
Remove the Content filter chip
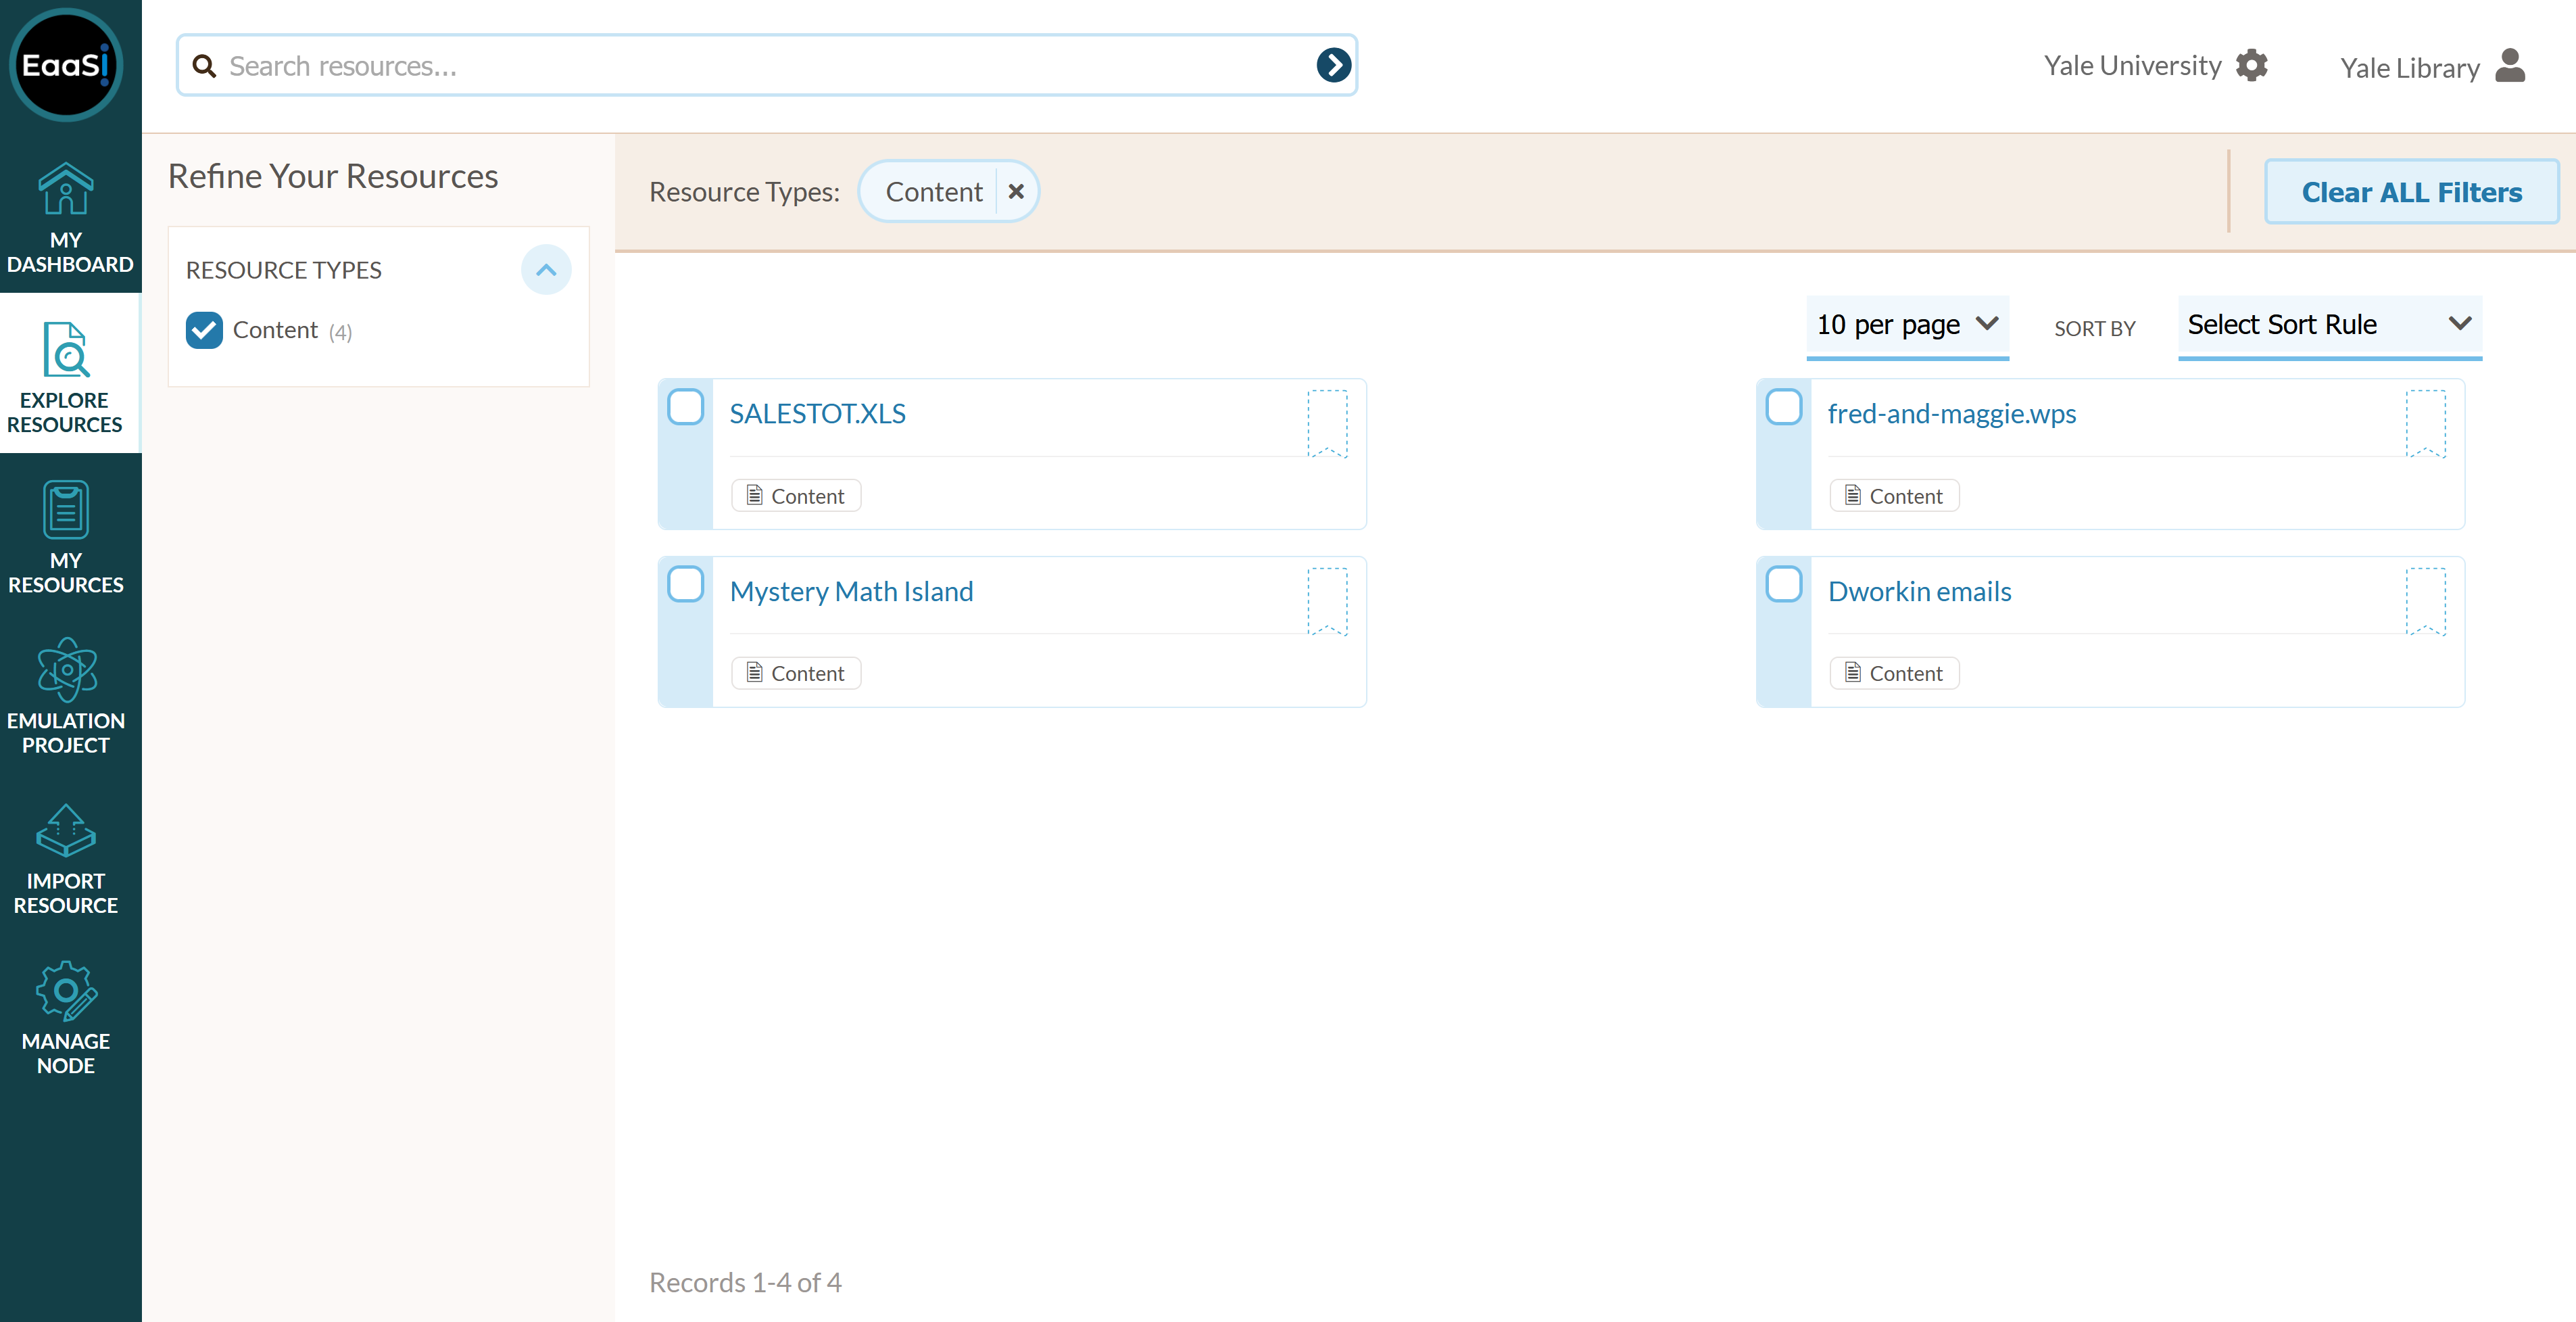(1016, 191)
